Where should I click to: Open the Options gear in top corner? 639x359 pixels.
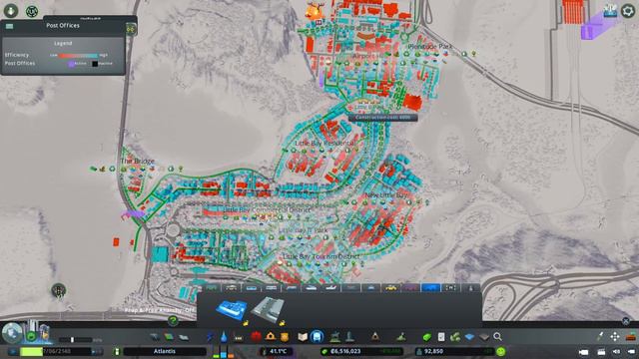628,10
